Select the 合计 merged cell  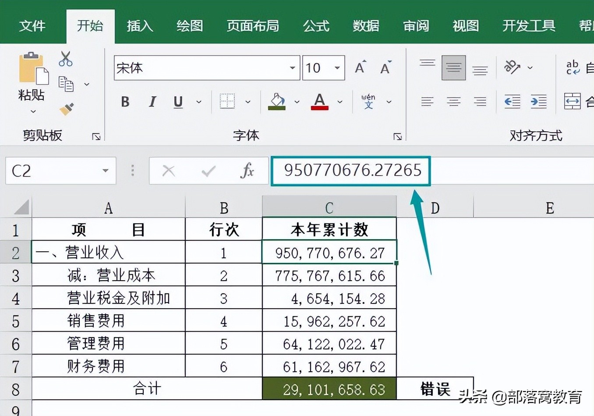coord(147,389)
